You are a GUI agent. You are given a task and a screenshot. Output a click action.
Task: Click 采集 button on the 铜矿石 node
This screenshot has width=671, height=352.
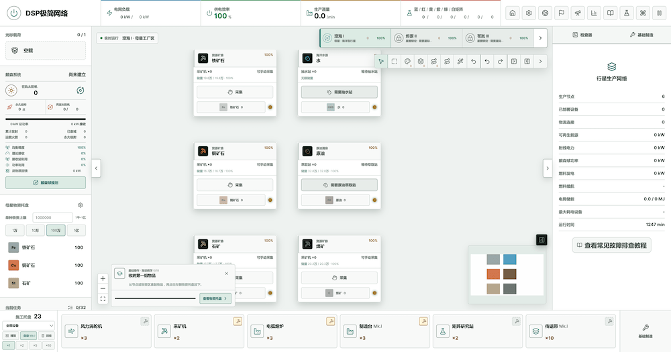[x=235, y=185]
